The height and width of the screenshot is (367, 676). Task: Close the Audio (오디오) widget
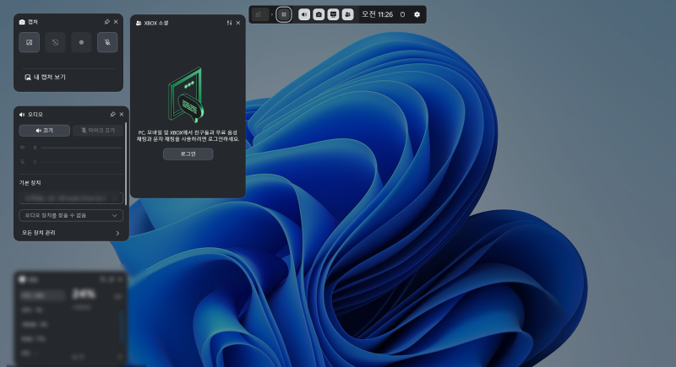[x=122, y=114]
